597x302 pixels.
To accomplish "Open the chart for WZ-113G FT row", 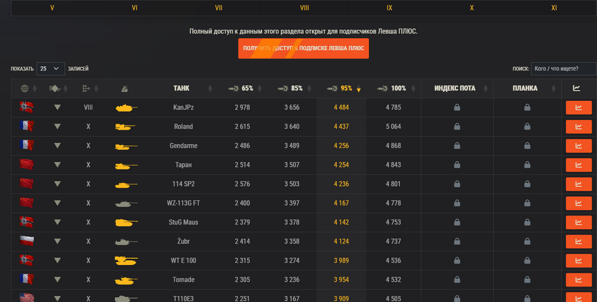I will [578, 204].
